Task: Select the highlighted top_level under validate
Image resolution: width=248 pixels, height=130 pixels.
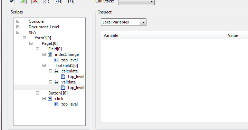Action: pos(76,88)
